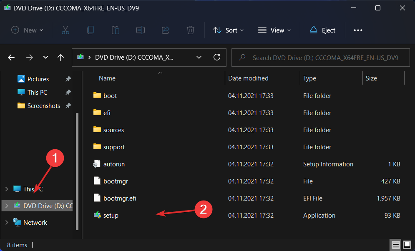Switch to details view in the status bar
This screenshot has width=415, height=251.
pos(395,245)
